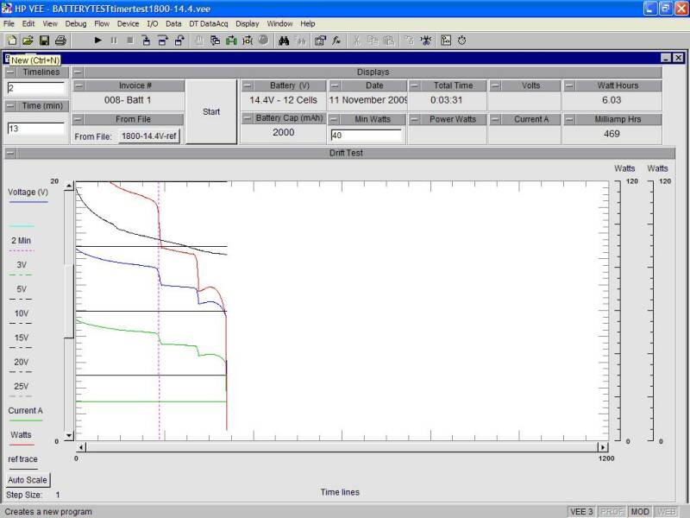Click the Step Into debug icon
The width and height of the screenshot is (690, 518).
pos(146,41)
